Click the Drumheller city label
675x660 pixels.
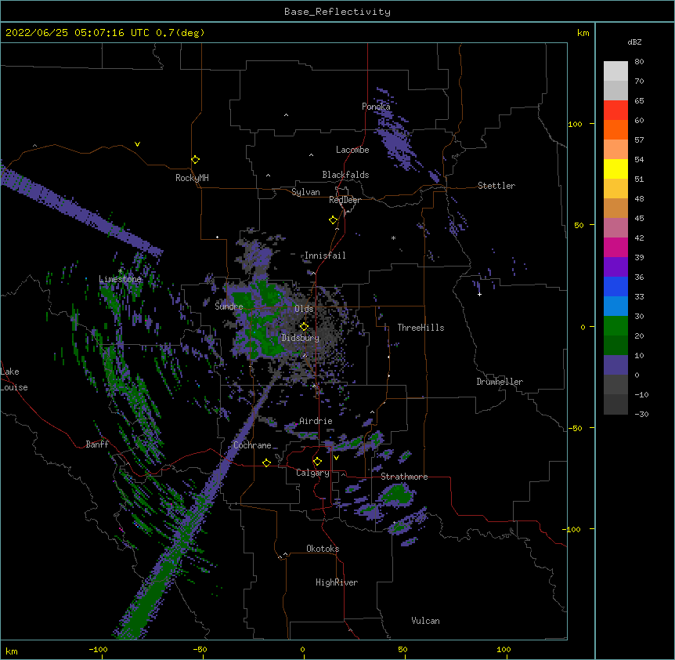(500, 382)
